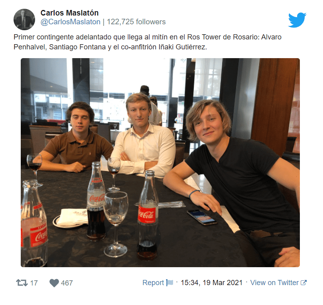The width and height of the screenshot is (323, 305).
Task: Open the embedded restaurant photo
Action: coord(160,162)
